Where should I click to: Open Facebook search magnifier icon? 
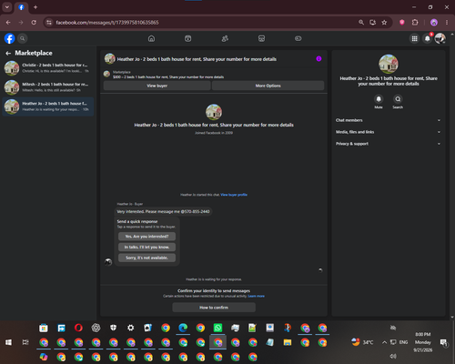(x=22, y=38)
